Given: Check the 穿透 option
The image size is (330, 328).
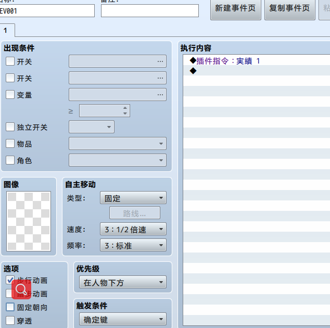Looking at the screenshot, I should [x=10, y=320].
